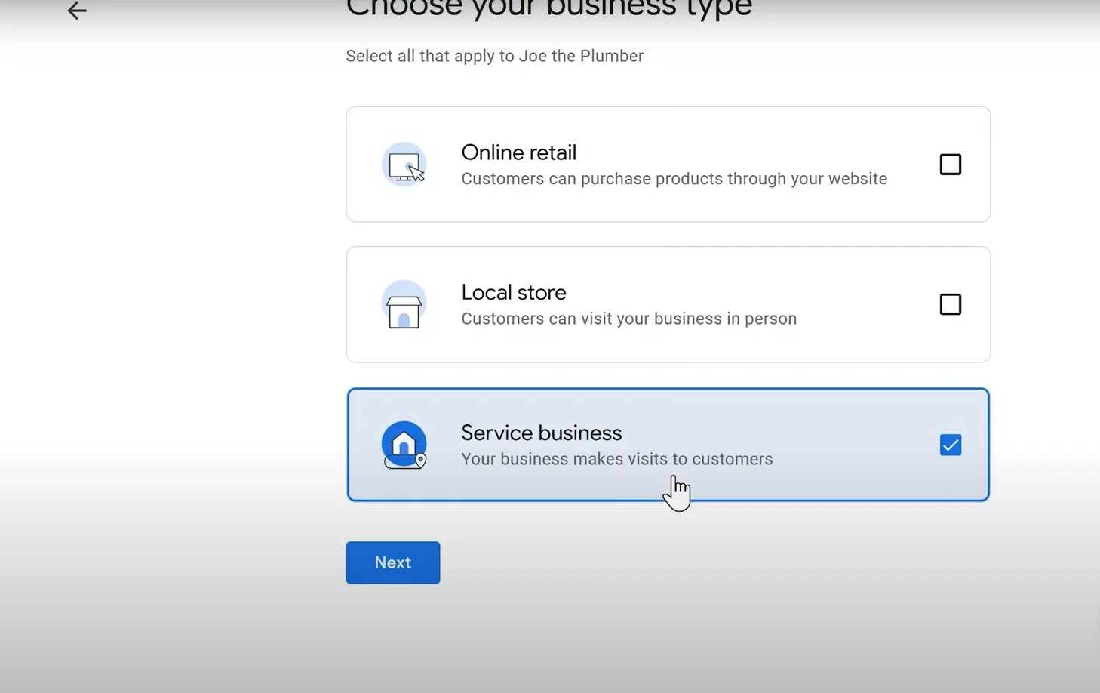Click the Service business house pin icon

coord(404,445)
